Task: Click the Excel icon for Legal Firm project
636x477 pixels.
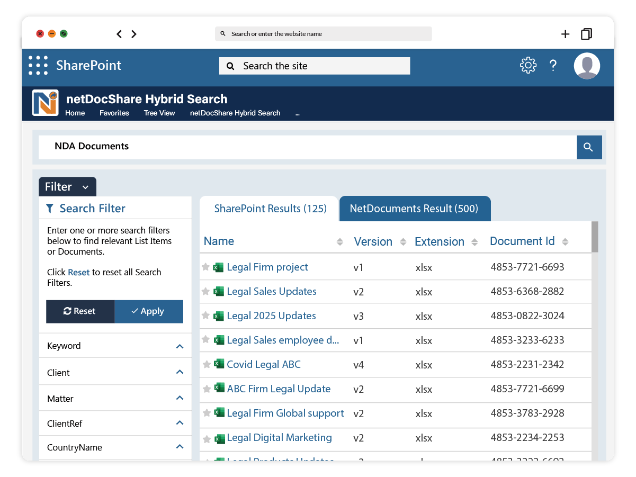Action: 219,267
